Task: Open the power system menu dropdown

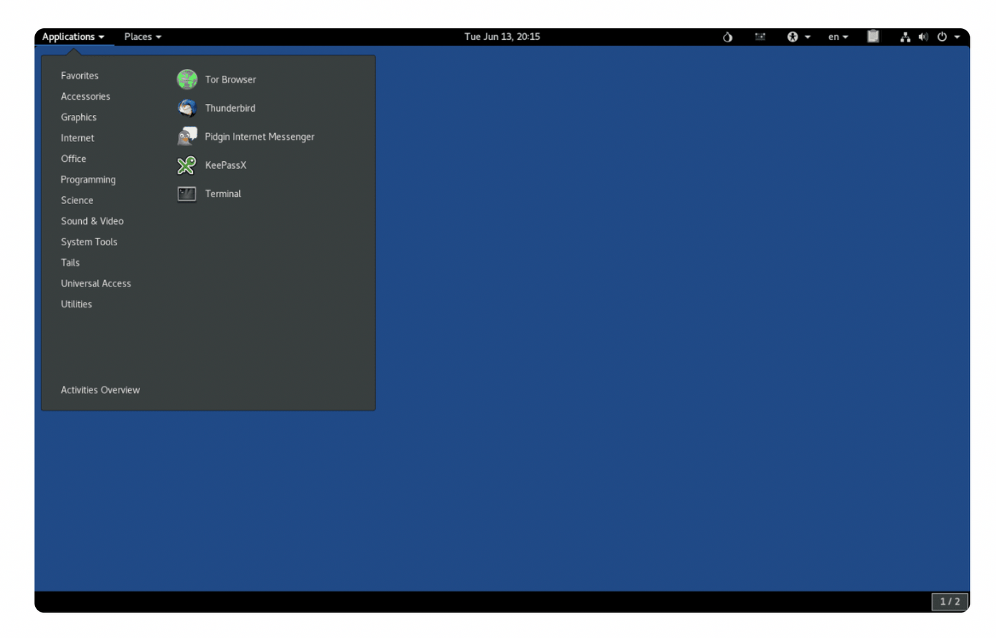Action: click(x=948, y=37)
